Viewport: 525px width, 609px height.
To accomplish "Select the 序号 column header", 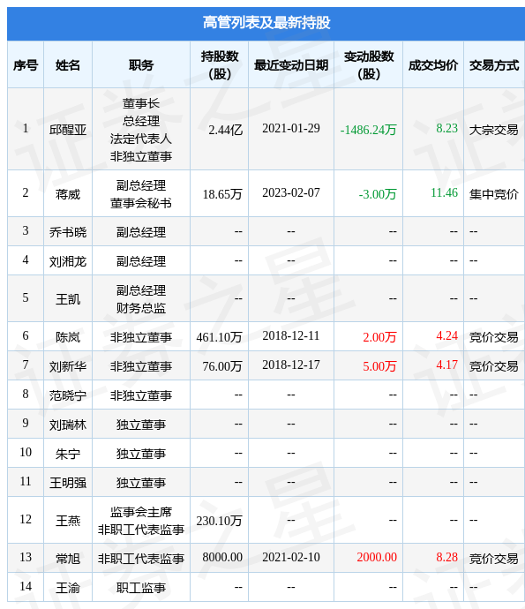I will 26,64.
